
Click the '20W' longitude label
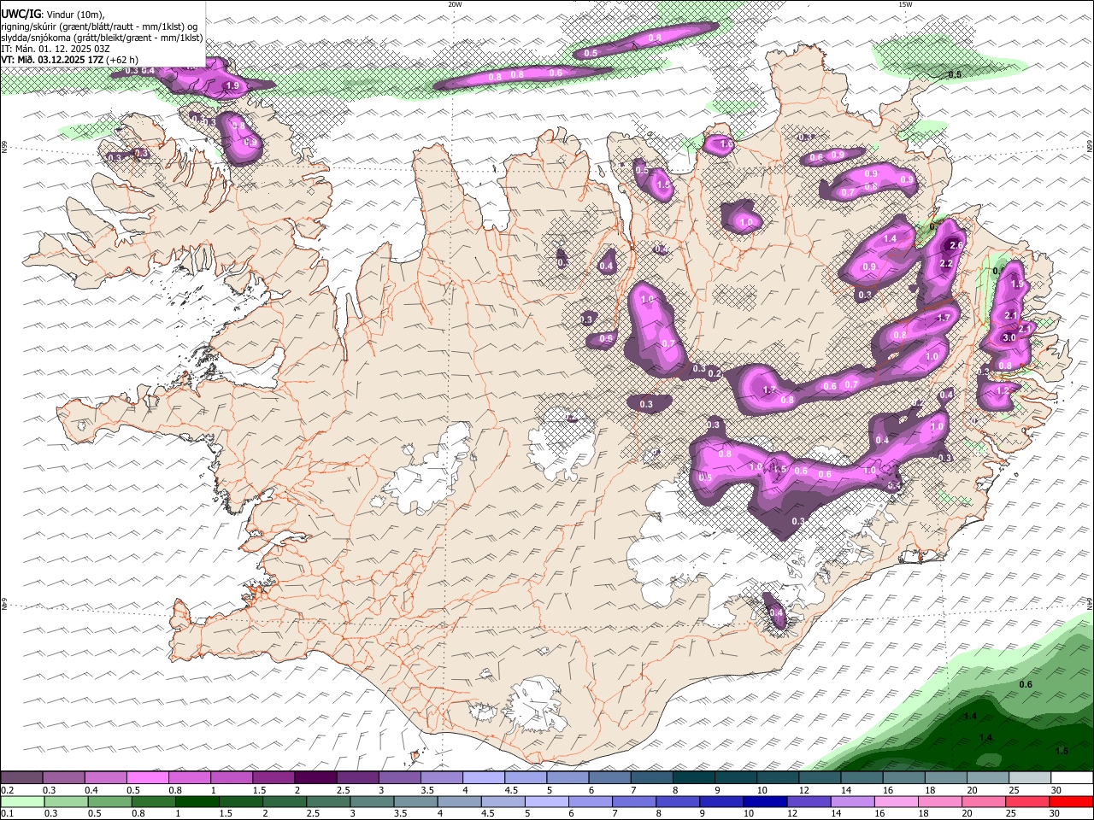[x=455, y=3]
